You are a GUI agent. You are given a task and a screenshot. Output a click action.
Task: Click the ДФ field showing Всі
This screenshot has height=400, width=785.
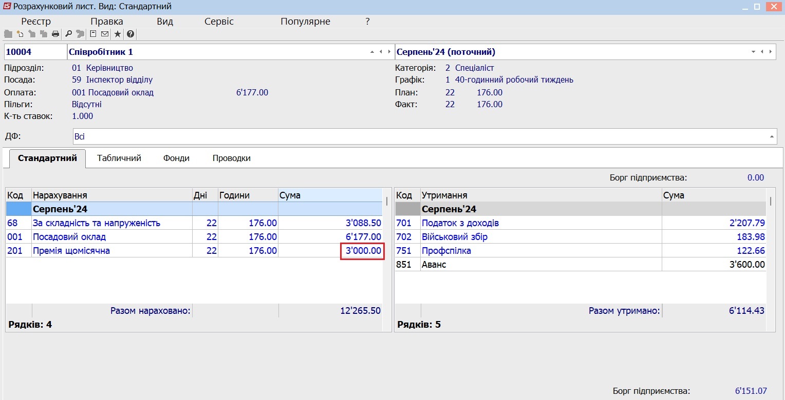(425, 136)
